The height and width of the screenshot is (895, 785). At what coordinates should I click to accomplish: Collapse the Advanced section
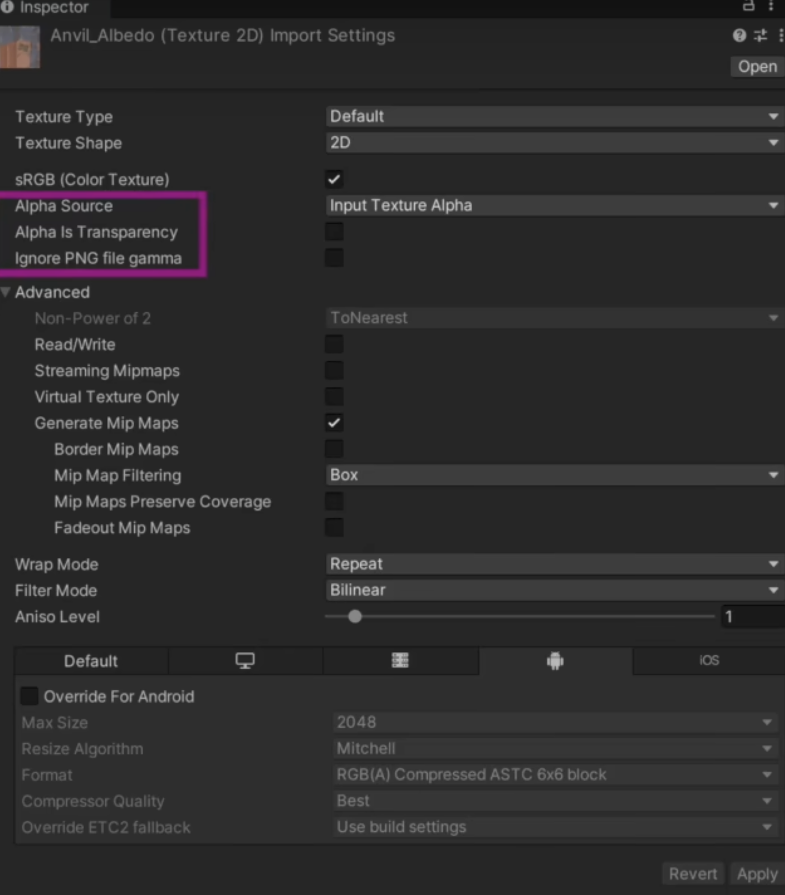[x=6, y=292]
